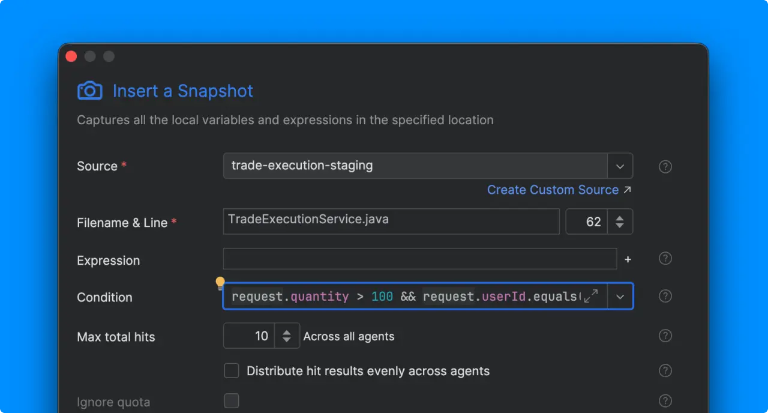Image resolution: width=768 pixels, height=413 pixels.
Task: Toggle the Ignore quota checkbox
Action: click(x=232, y=401)
